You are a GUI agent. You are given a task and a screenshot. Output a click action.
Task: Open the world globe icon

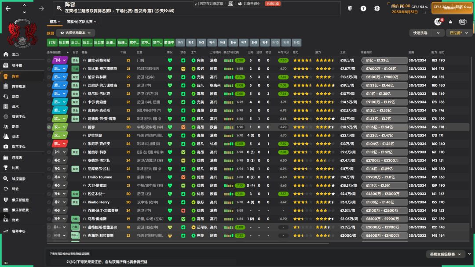[350, 8]
